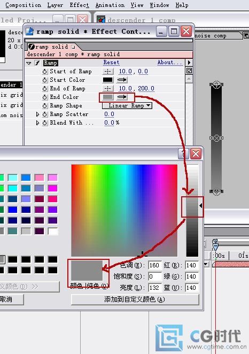Open Ramp Shape Linear Ramp dropdown
Image resolution: width=249 pixels, height=354 pixels.
coord(127,106)
